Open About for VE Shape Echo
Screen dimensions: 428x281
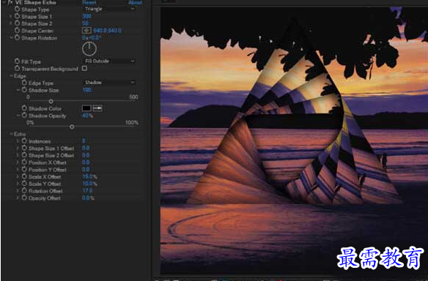click(136, 2)
